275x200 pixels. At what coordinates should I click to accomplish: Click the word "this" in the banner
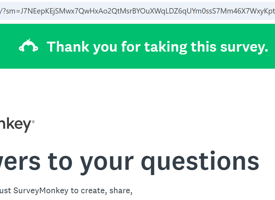pos(201,47)
